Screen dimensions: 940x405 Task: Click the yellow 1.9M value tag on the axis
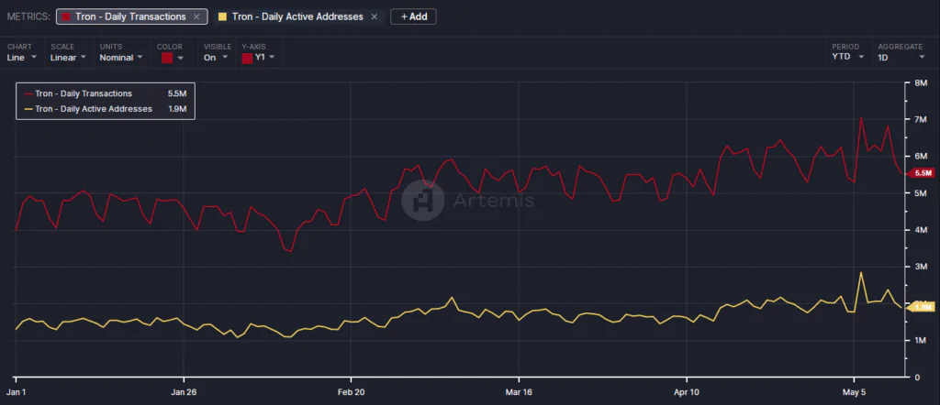[x=922, y=307]
